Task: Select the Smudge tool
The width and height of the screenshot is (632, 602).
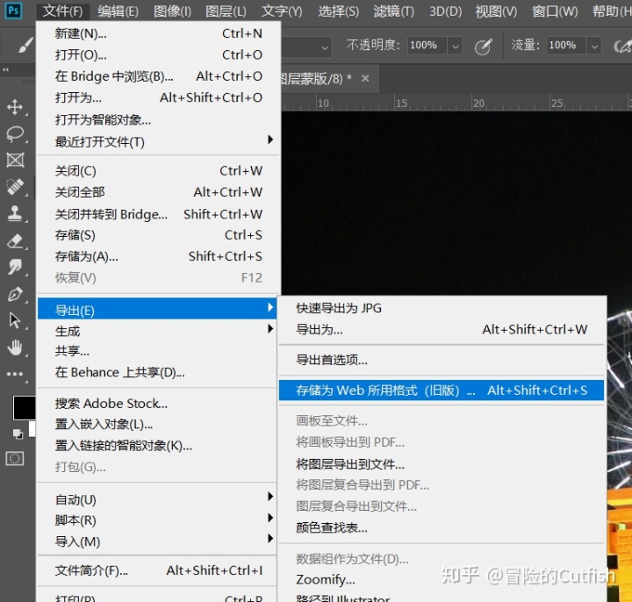Action: pyautogui.click(x=15, y=267)
